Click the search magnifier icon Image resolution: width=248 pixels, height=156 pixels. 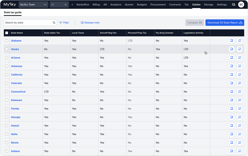(x=54, y=23)
